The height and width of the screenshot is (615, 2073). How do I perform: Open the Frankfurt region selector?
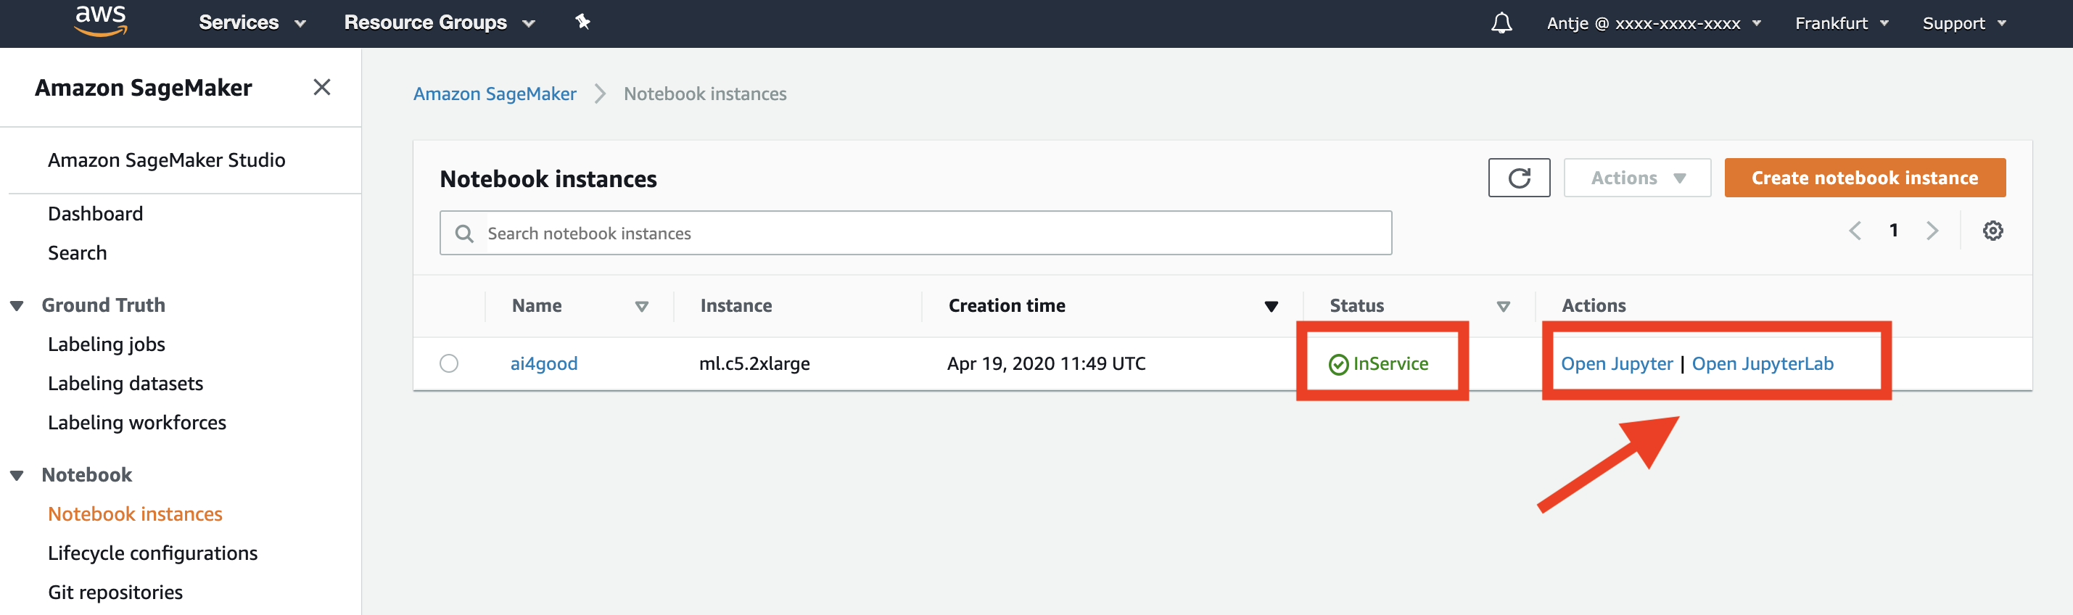coord(1841,23)
